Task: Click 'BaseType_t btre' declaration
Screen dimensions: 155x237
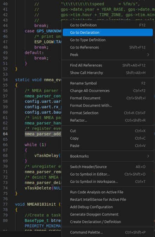Action: [x=43, y=220]
